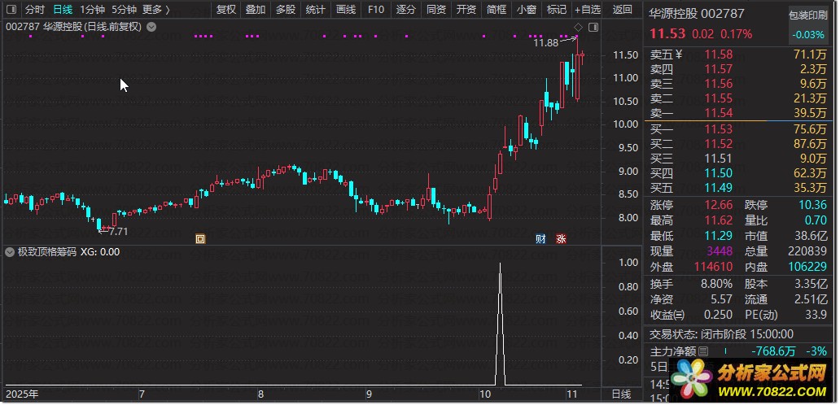Switch to 1分钟 period
The image size is (840, 405).
[92, 10]
